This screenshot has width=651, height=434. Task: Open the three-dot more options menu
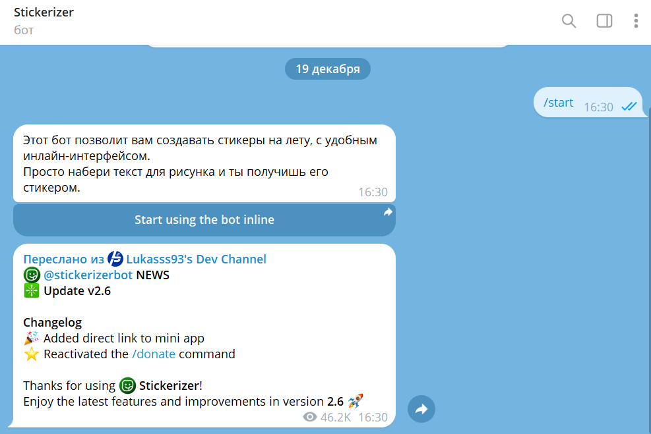coord(636,21)
